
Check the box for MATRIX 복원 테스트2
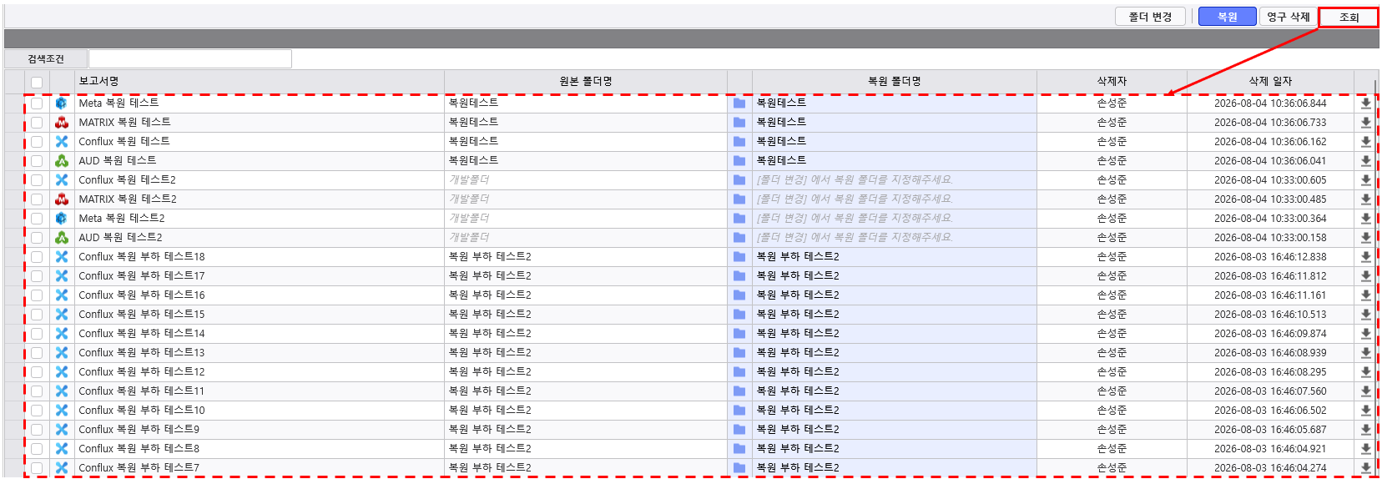click(37, 199)
